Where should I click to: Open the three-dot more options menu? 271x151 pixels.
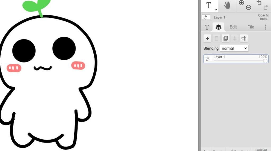[266, 27]
